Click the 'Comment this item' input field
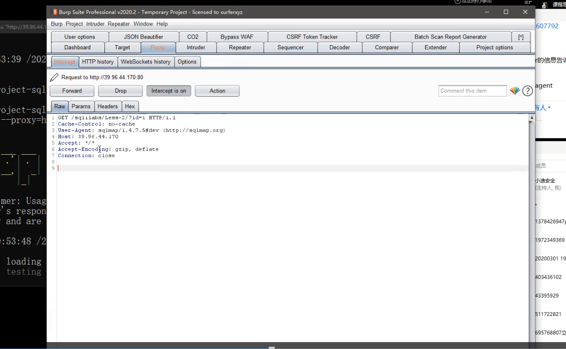Viewport: 566px width, 349px height. pos(472,91)
